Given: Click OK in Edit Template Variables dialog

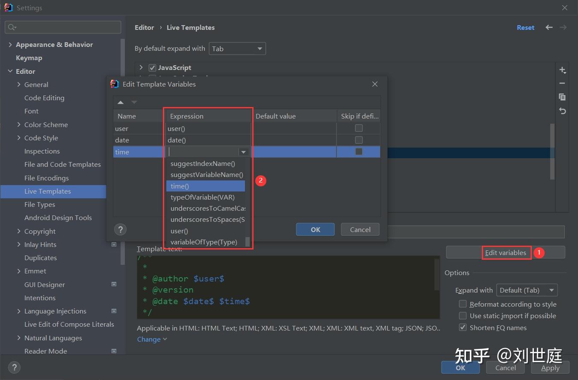Looking at the screenshot, I should click(315, 229).
